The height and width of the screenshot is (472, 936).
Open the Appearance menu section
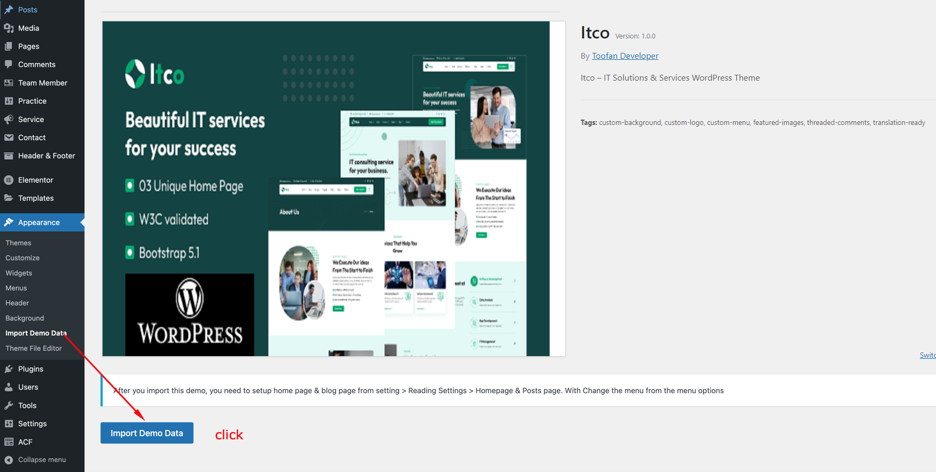(x=38, y=222)
